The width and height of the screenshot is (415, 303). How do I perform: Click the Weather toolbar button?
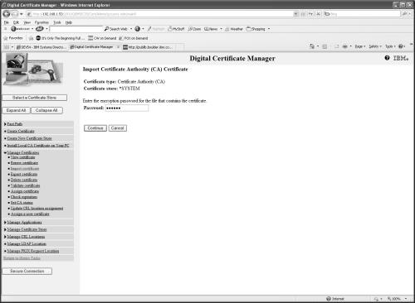[234, 29]
